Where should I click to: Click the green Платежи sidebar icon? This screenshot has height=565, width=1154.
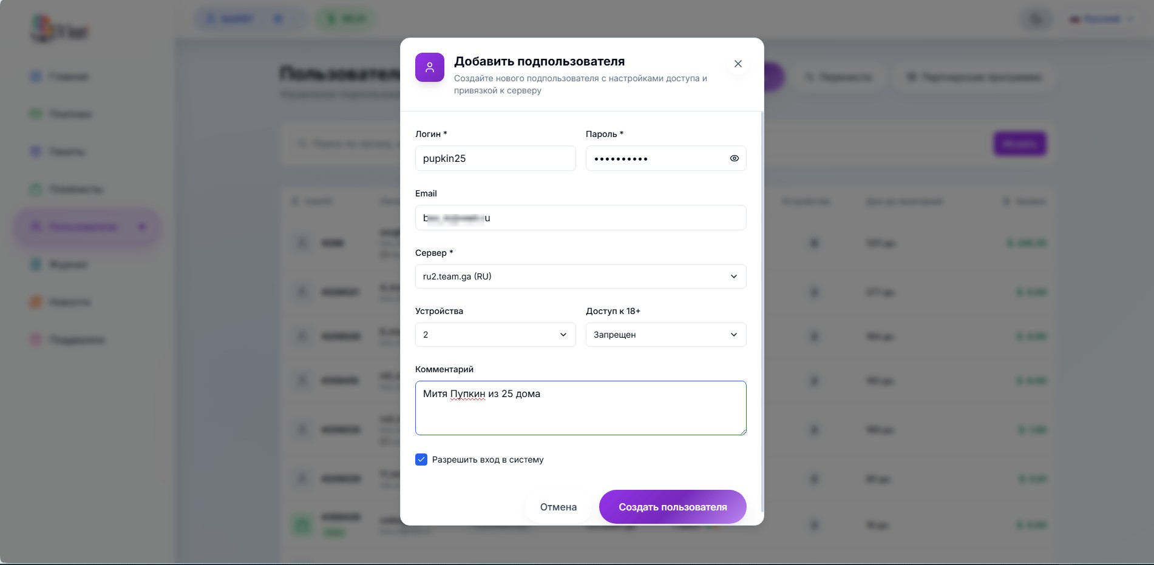coord(36,114)
